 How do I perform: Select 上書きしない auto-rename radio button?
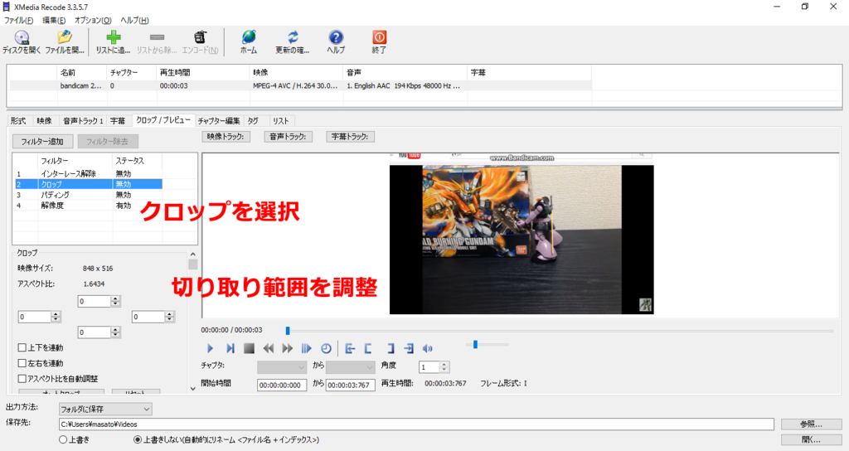(138, 439)
